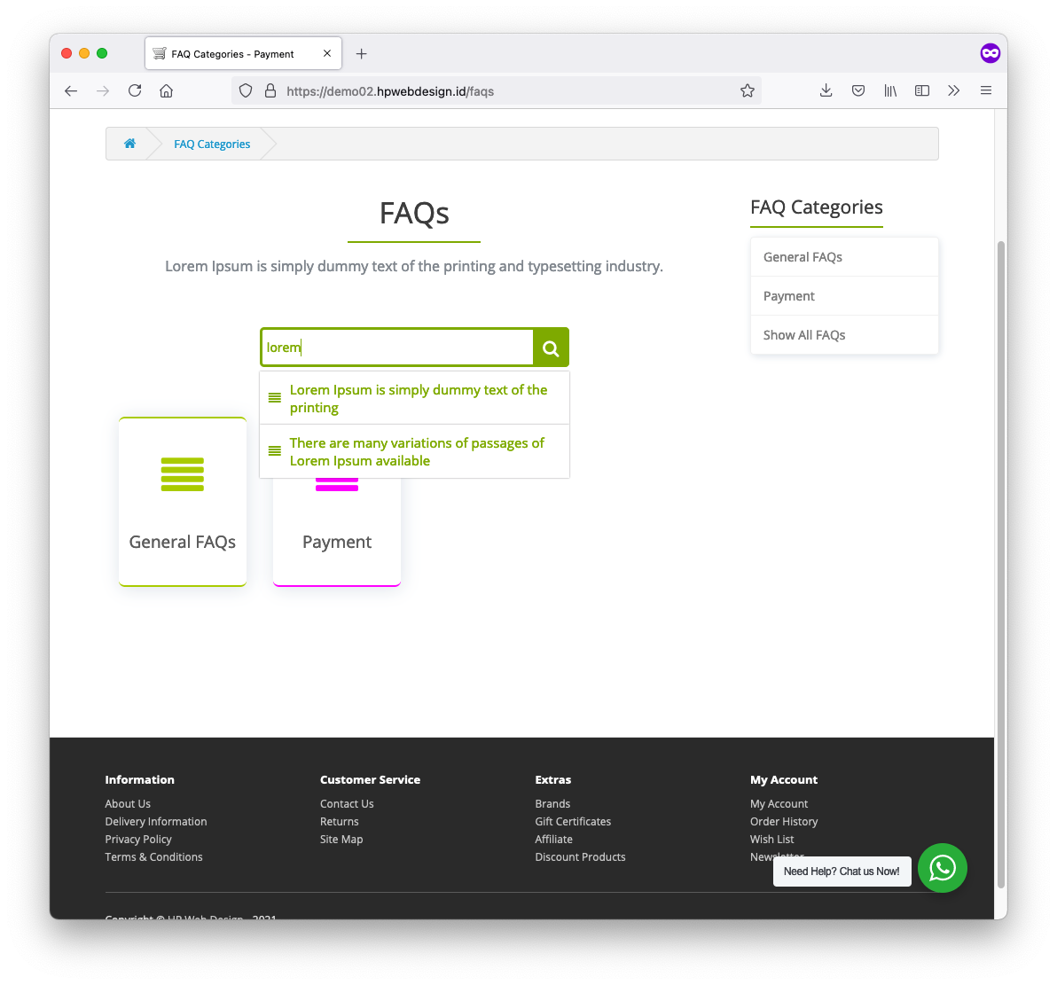Click the green search magnifier button
The width and height of the screenshot is (1057, 985).
tap(551, 348)
